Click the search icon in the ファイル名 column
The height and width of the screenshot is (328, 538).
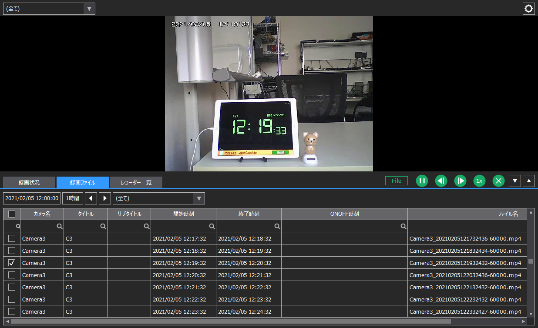403,226
